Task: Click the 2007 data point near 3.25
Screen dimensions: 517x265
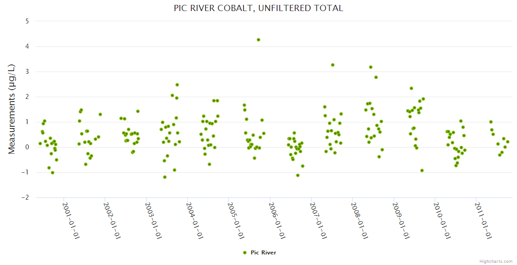Action: tap(333, 65)
